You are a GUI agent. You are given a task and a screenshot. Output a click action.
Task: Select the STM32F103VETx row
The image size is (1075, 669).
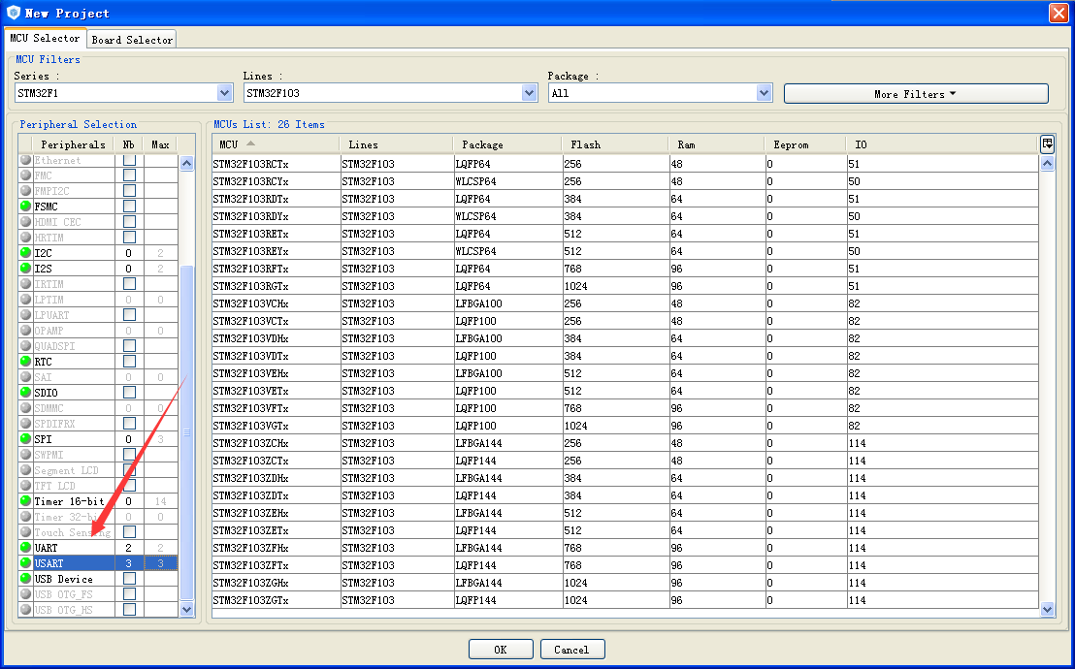(625, 391)
